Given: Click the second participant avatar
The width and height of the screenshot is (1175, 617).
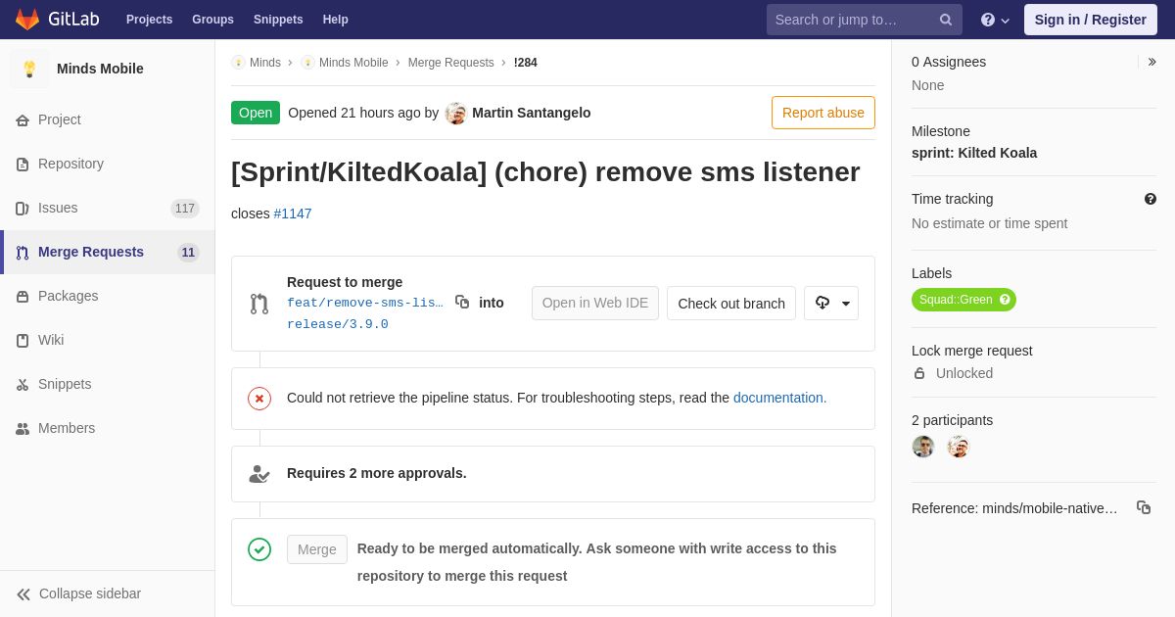Looking at the screenshot, I should [x=959, y=447].
